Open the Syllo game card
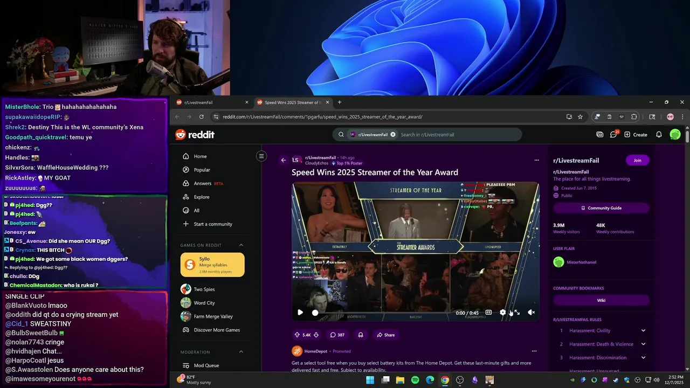Image resolution: width=690 pixels, height=388 pixels. [212, 265]
